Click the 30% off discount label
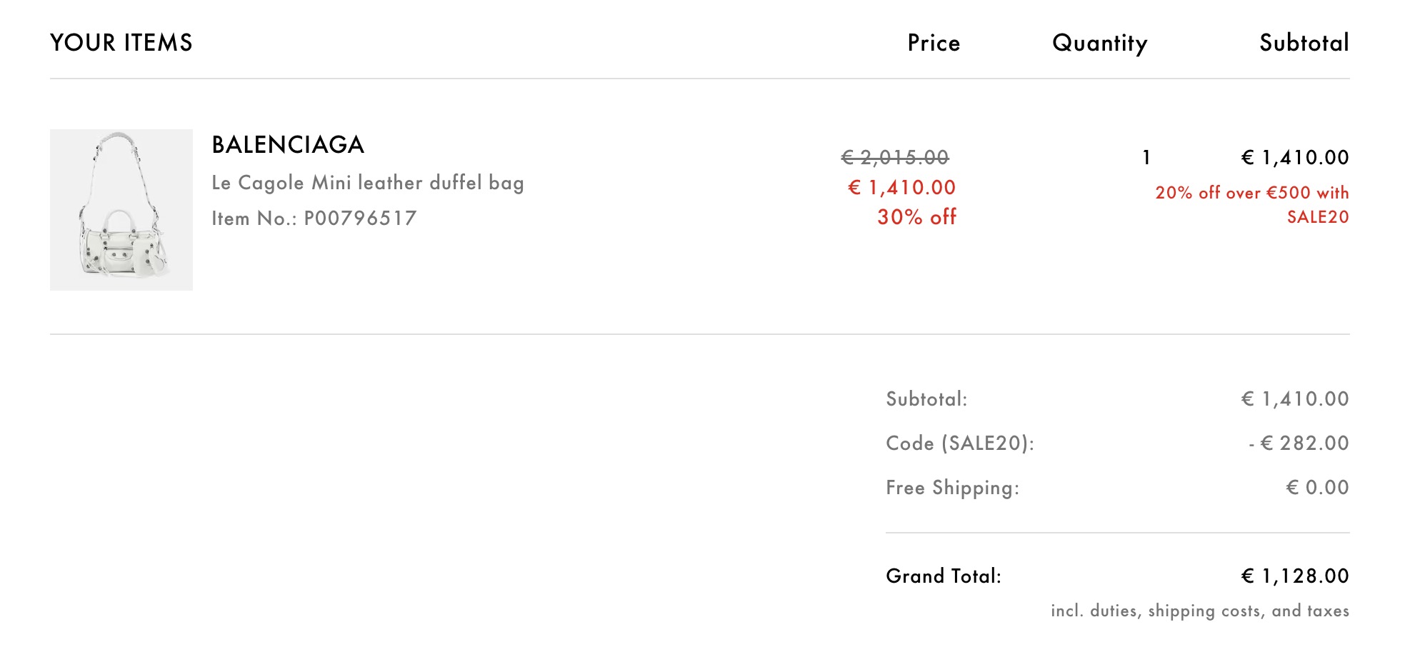This screenshot has width=1420, height=657. [916, 217]
